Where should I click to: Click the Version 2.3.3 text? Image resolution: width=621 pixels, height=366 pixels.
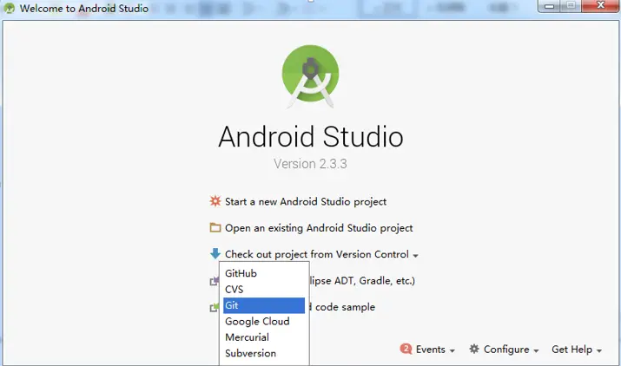310,163
